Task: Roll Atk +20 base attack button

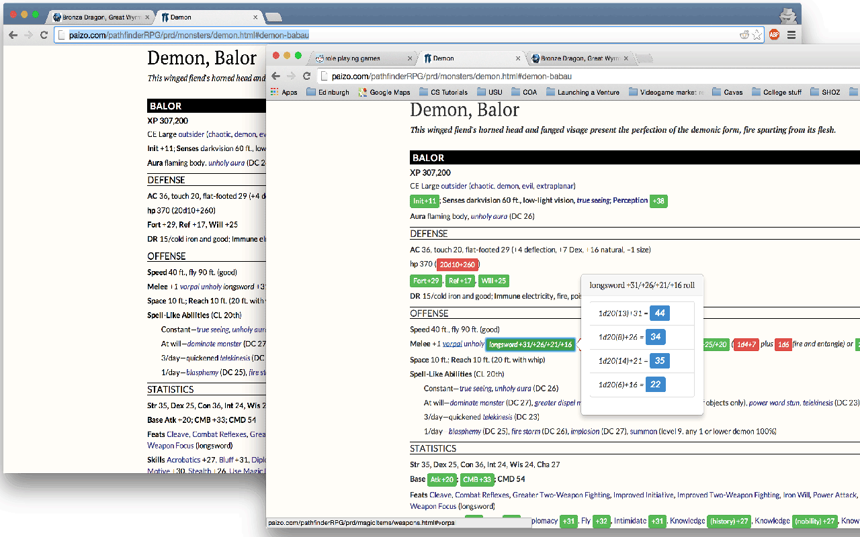Action: pos(443,479)
